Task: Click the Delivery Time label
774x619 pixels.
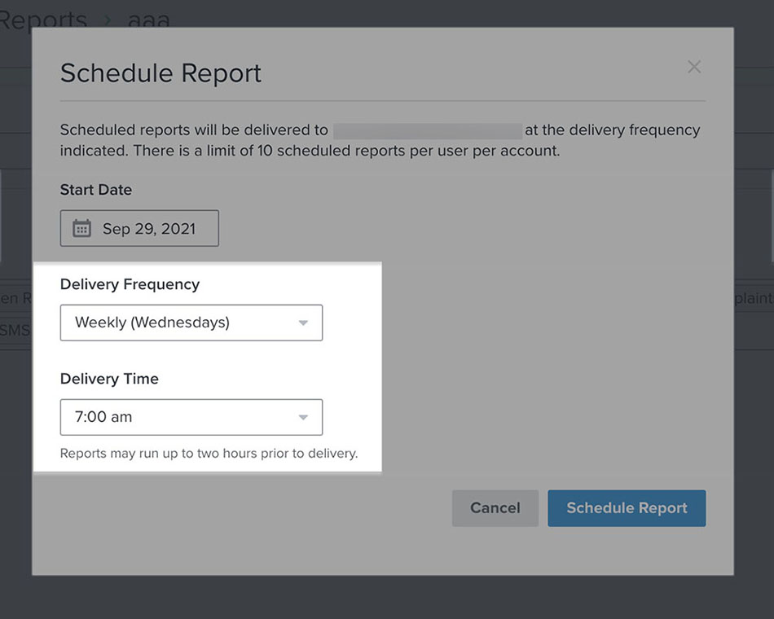Action: [109, 379]
